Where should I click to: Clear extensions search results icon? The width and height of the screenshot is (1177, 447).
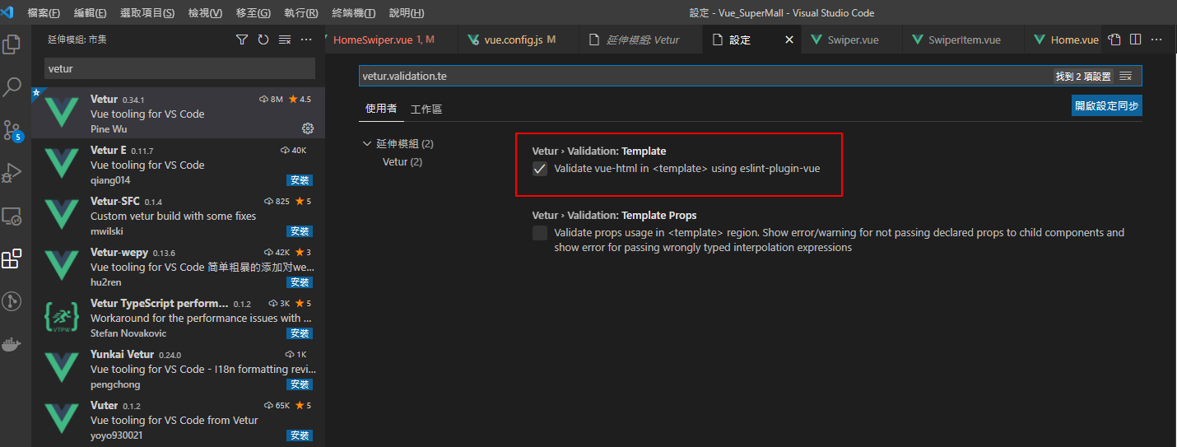[x=285, y=40]
